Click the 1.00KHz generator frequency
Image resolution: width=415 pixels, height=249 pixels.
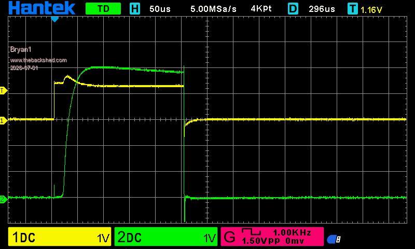pos(292,232)
